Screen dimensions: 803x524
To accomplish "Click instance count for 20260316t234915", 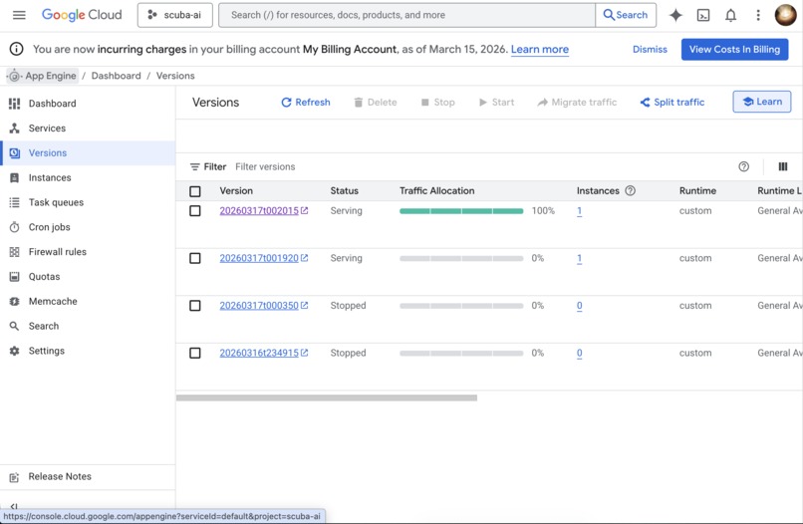I will click(x=579, y=353).
